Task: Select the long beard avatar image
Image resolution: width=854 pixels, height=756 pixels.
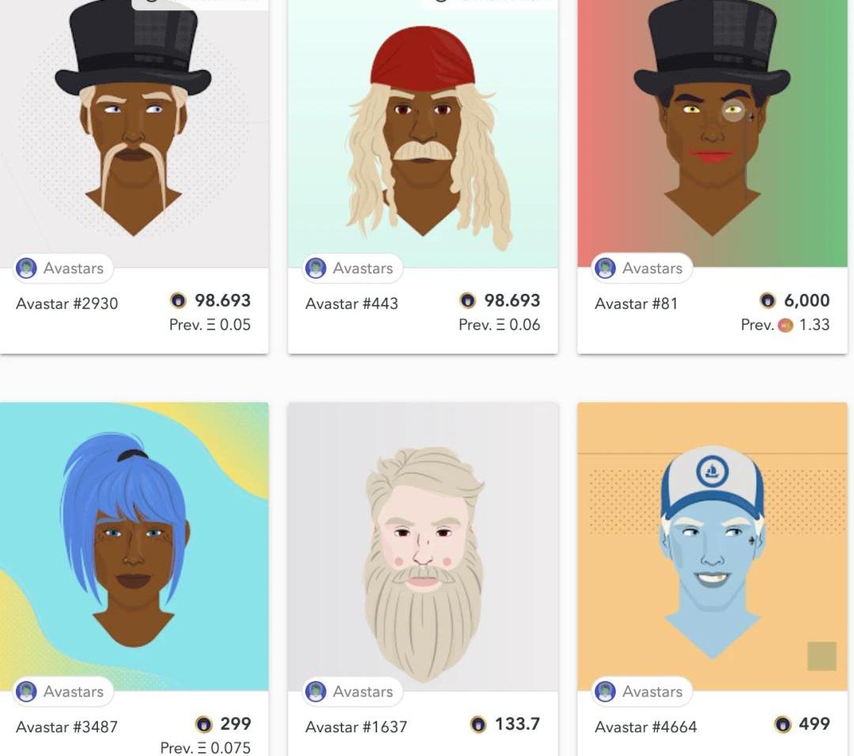Action: coord(423,547)
